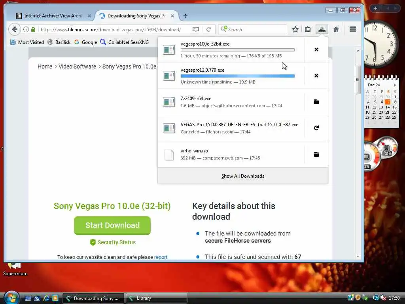The image size is (405, 304).
Task: Click the green padlock security icon
Action: coord(33,29)
